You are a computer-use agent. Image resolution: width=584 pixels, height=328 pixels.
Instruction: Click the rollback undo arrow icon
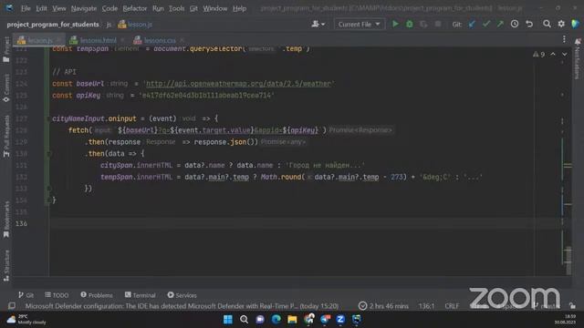529,25
